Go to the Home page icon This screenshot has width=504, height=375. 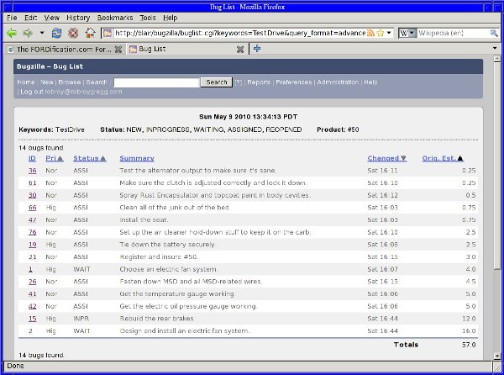[x=91, y=33]
